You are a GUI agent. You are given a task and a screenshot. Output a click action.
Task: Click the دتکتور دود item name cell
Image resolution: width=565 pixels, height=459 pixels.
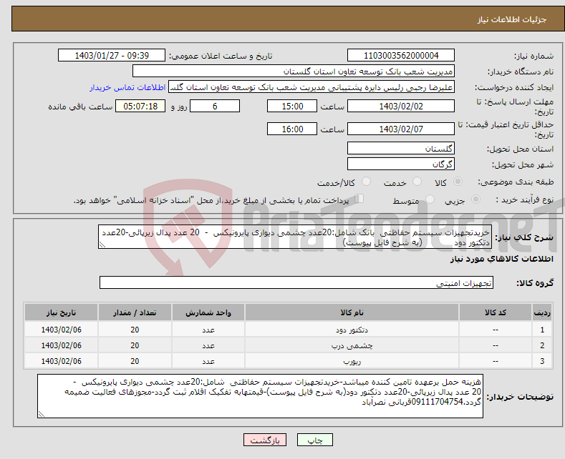coord(352,330)
